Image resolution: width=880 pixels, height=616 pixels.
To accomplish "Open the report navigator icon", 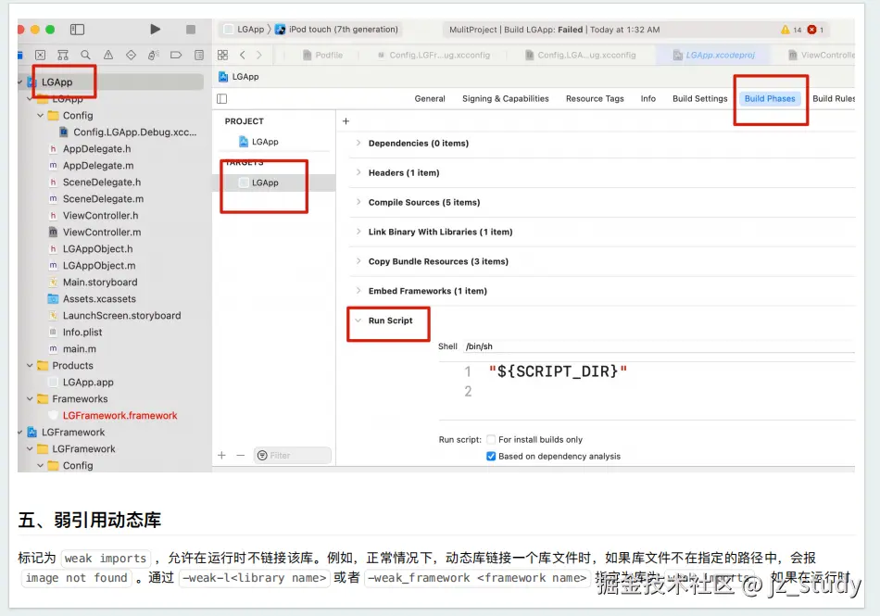I will 198,55.
